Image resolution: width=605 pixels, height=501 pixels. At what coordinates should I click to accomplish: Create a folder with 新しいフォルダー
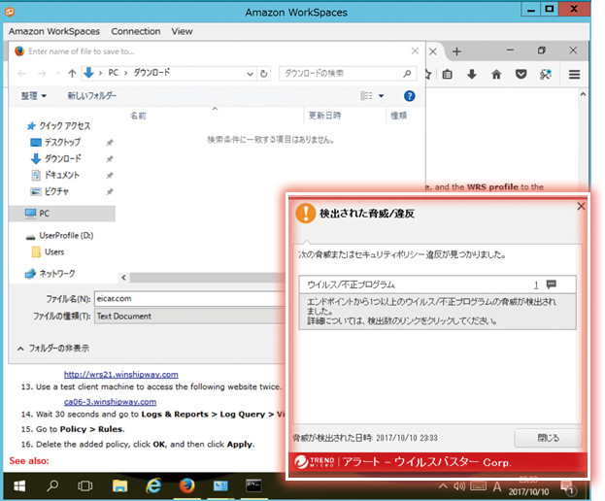pyautogui.click(x=92, y=96)
